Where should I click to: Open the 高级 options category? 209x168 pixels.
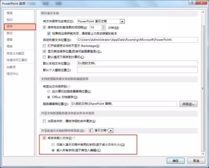[x=10, y=46]
